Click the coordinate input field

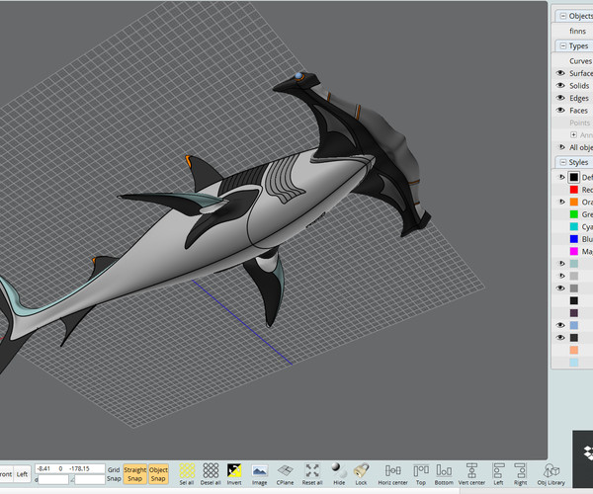coord(69,468)
